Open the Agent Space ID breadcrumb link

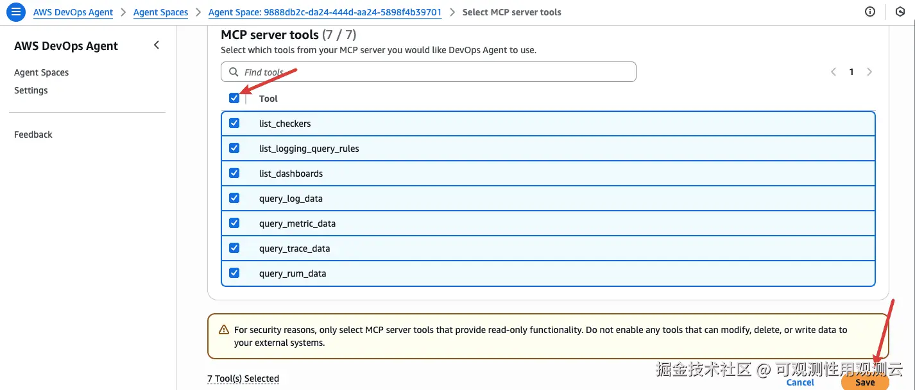click(x=325, y=12)
